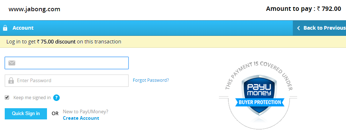This screenshot has height=131, width=346.
Task: Focus the Enter Password input field
Action: (x=67, y=81)
